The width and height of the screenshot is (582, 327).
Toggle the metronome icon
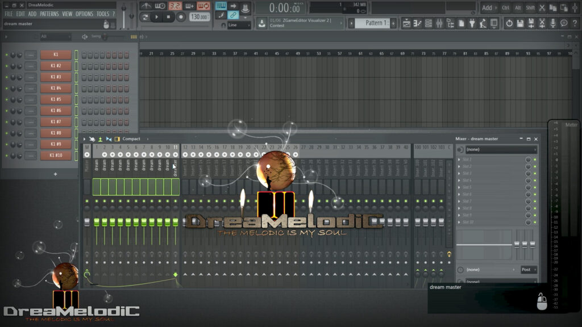[x=146, y=6]
